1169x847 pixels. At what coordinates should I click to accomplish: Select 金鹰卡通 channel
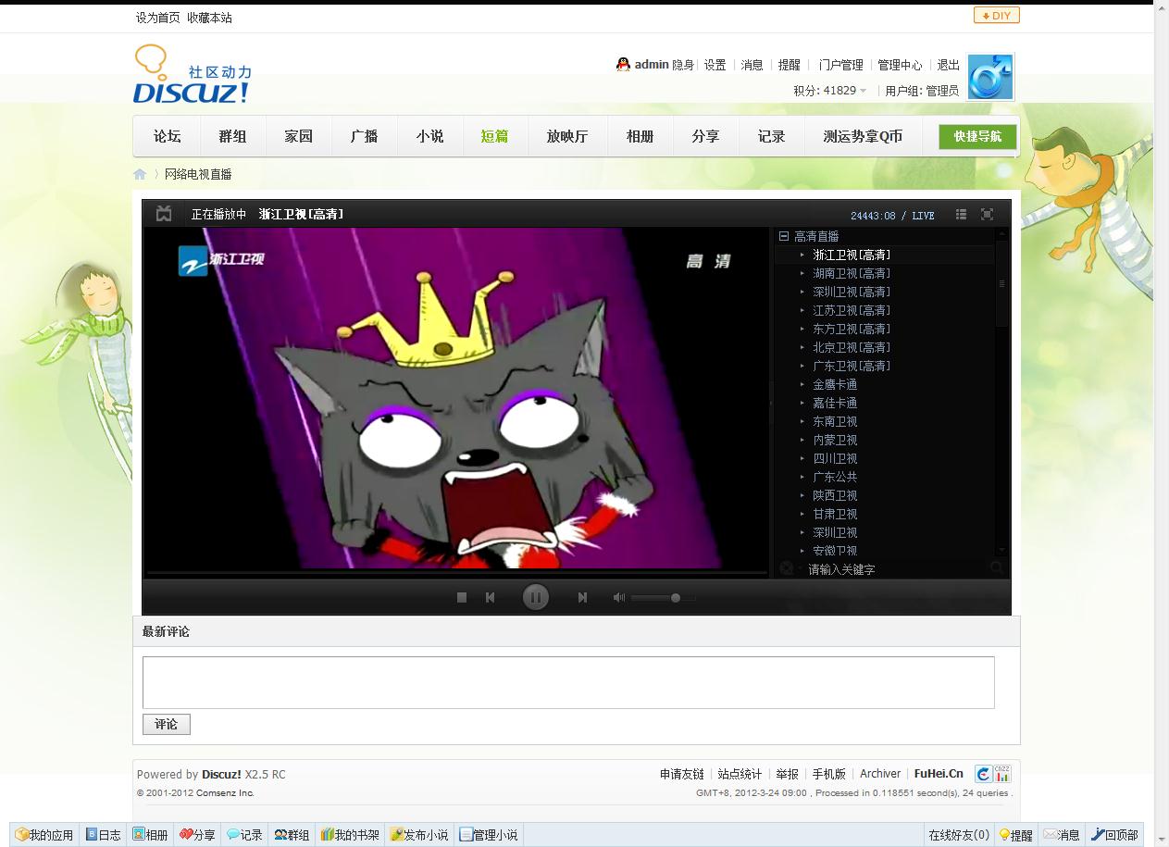tap(835, 384)
